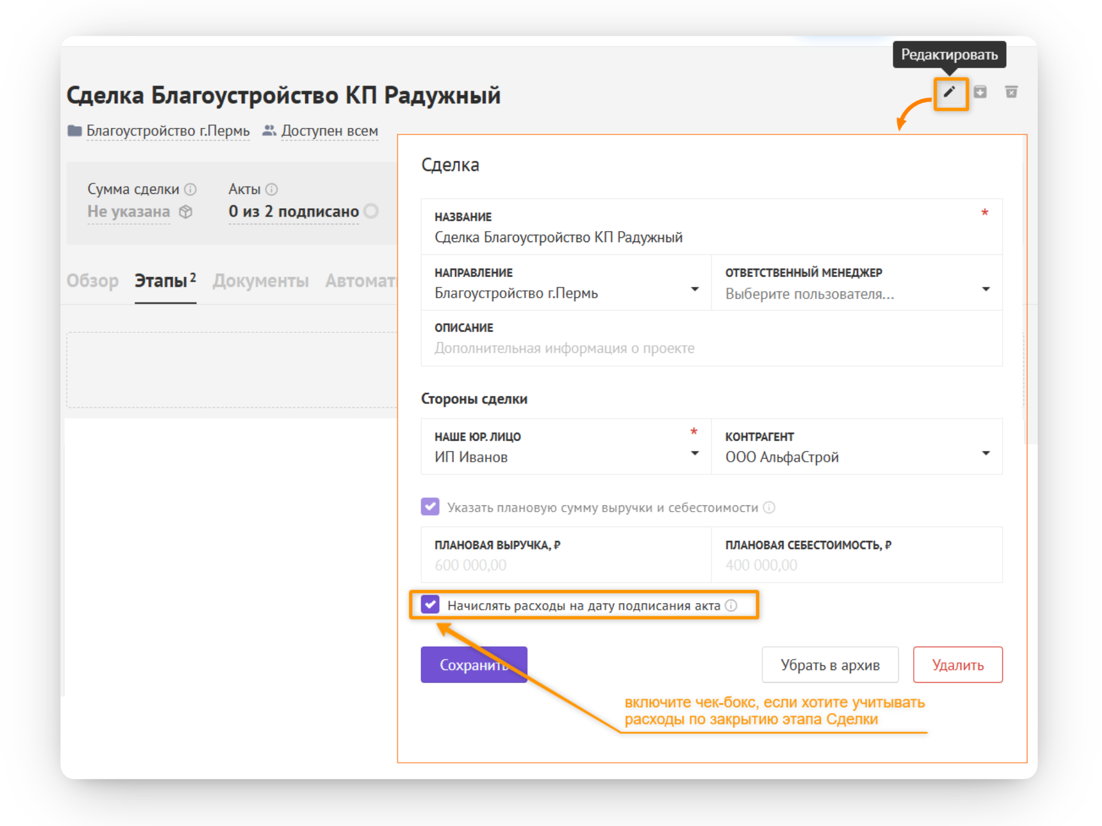This screenshot has width=1102, height=826.
Task: Switch to the Документы tab
Action: 261,281
